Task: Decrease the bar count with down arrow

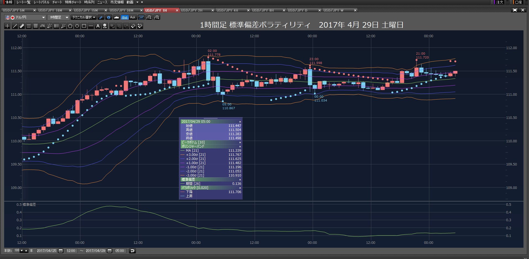Action: 22,250
